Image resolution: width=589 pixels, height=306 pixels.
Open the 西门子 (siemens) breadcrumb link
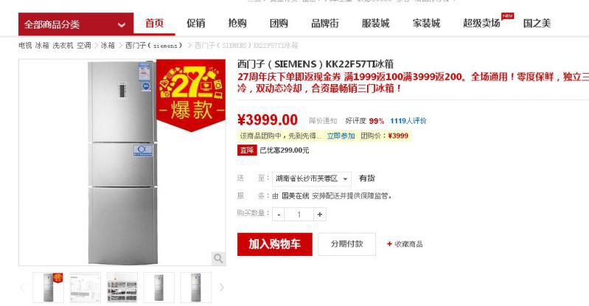click(153, 46)
